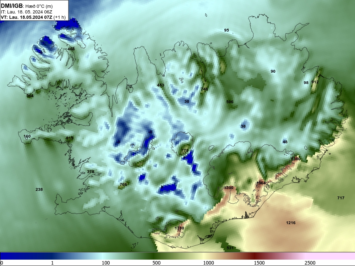Click the DMI/IGB title label
The image size is (355, 266).
coord(12,6)
